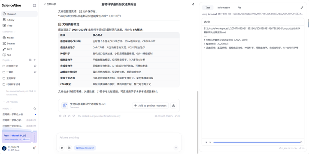
Task: Click table cell 合成生物学
Action: 66,66
